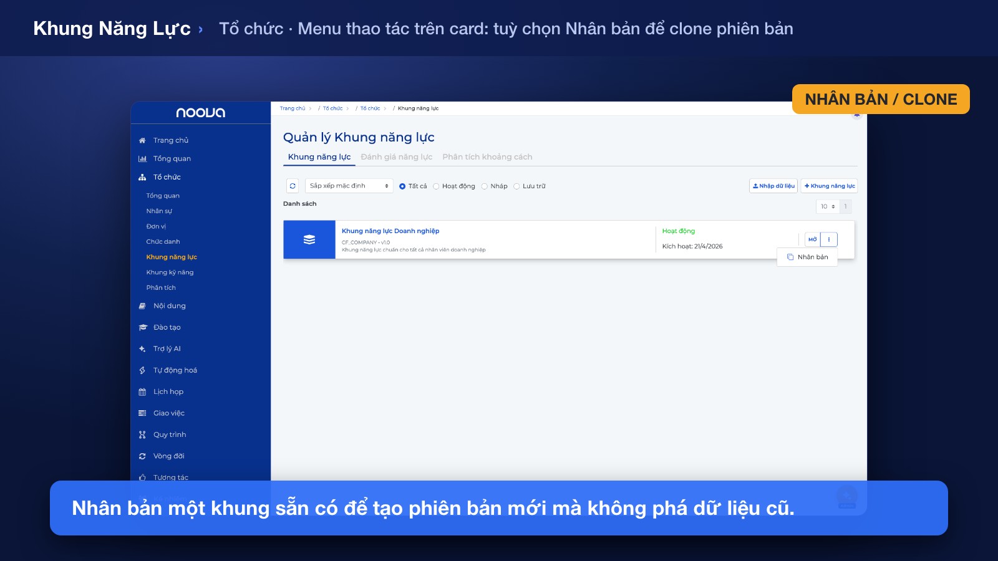The height and width of the screenshot is (561, 998).
Task: Click the layers icon on competency card
Action: click(309, 239)
